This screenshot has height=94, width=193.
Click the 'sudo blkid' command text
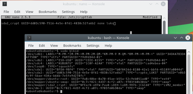69,51
